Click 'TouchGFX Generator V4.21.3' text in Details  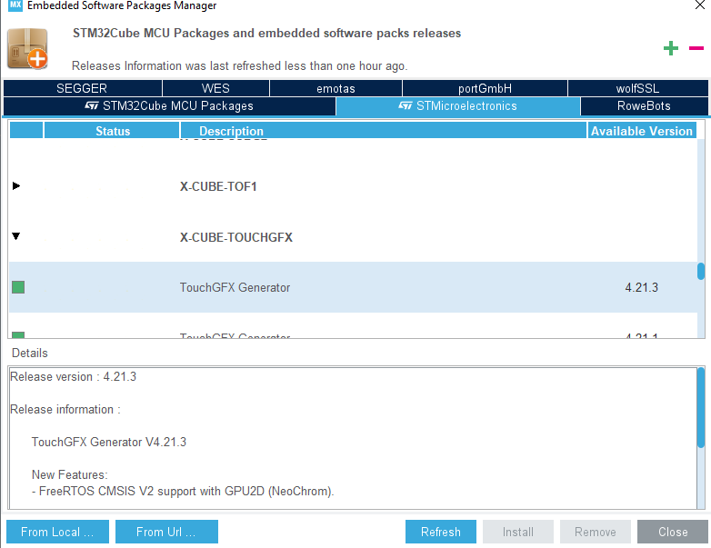coord(109,442)
